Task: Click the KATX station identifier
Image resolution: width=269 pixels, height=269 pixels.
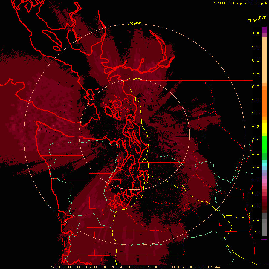Action: 175,267
